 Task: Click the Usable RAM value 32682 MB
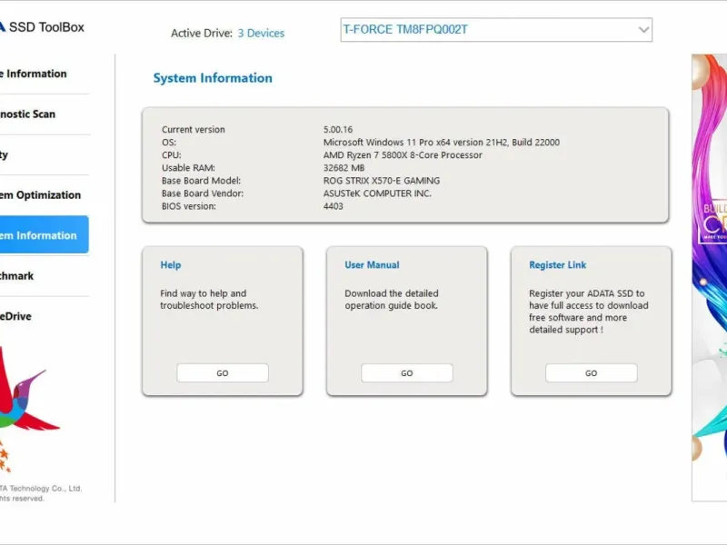pos(344,168)
